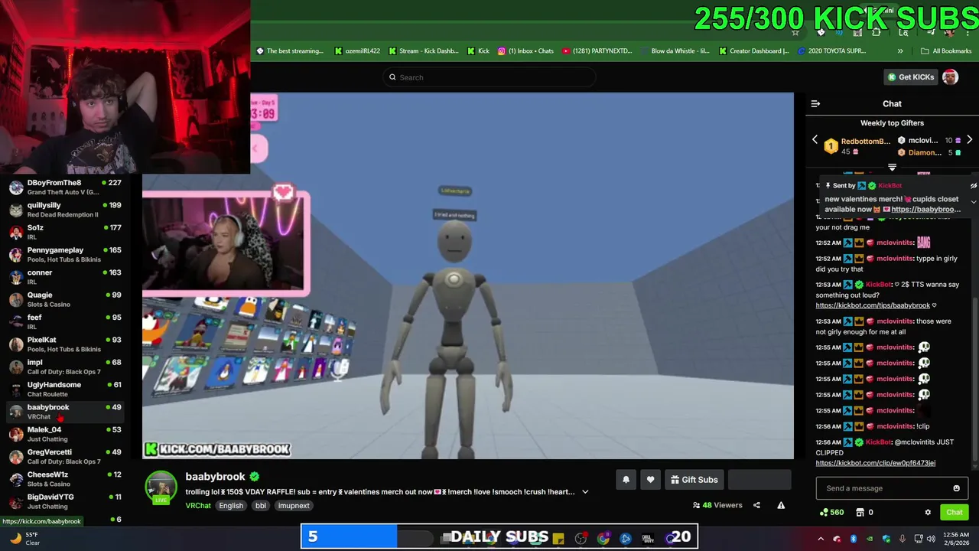Open PixelKat channel in sidebar
The width and height of the screenshot is (979, 551).
tap(64, 344)
